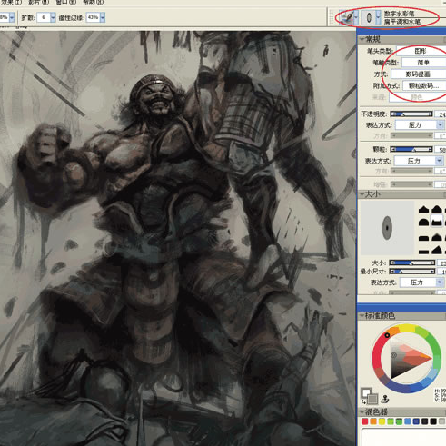Viewport: 446px width, 446px height.
Task: Adjust the 最小尺寸 minimum size slider track
Action: pos(412,272)
